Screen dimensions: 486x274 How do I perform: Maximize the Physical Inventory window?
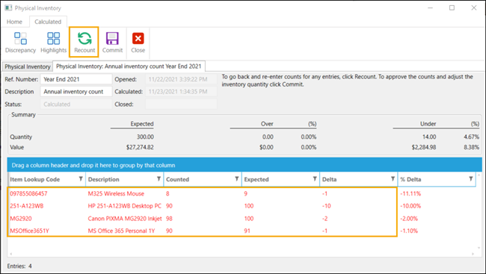click(452, 7)
